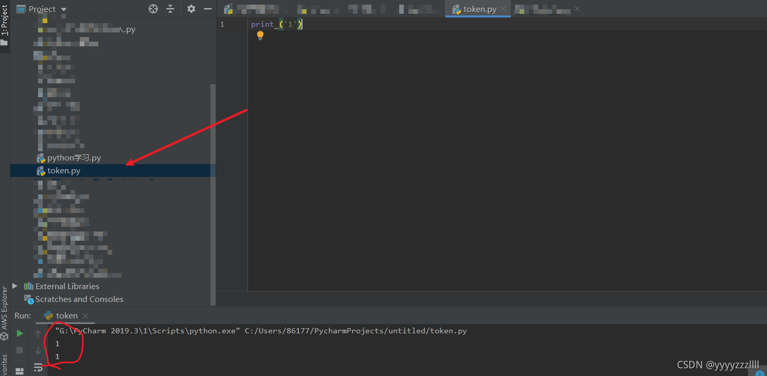Rerun token with green play button
Screen dimensions: 767x376
point(20,333)
